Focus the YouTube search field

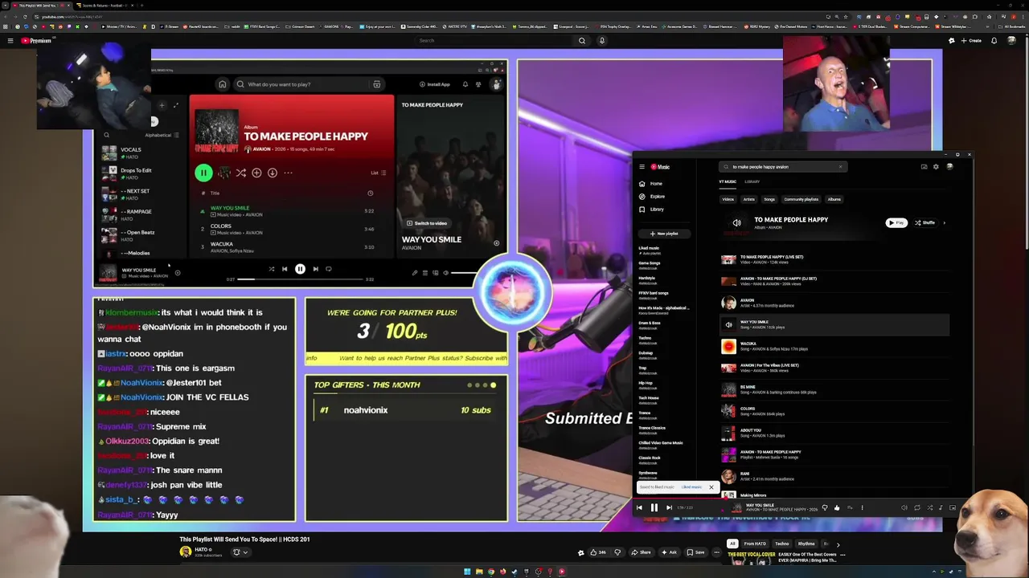coord(493,41)
